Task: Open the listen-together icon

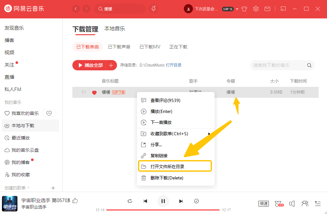Action: (x=304, y=203)
